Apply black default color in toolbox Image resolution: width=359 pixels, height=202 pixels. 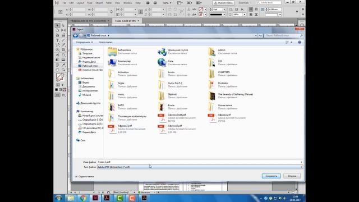[x=56, y=90]
